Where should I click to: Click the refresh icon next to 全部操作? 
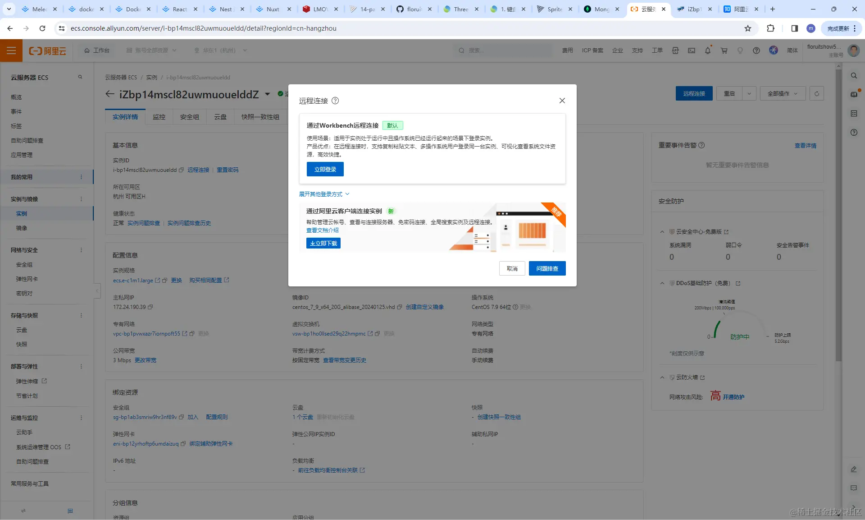click(816, 93)
